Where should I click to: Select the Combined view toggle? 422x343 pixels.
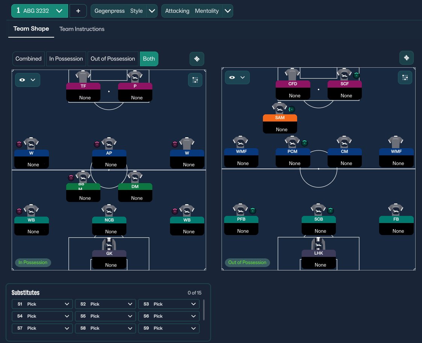pos(29,59)
